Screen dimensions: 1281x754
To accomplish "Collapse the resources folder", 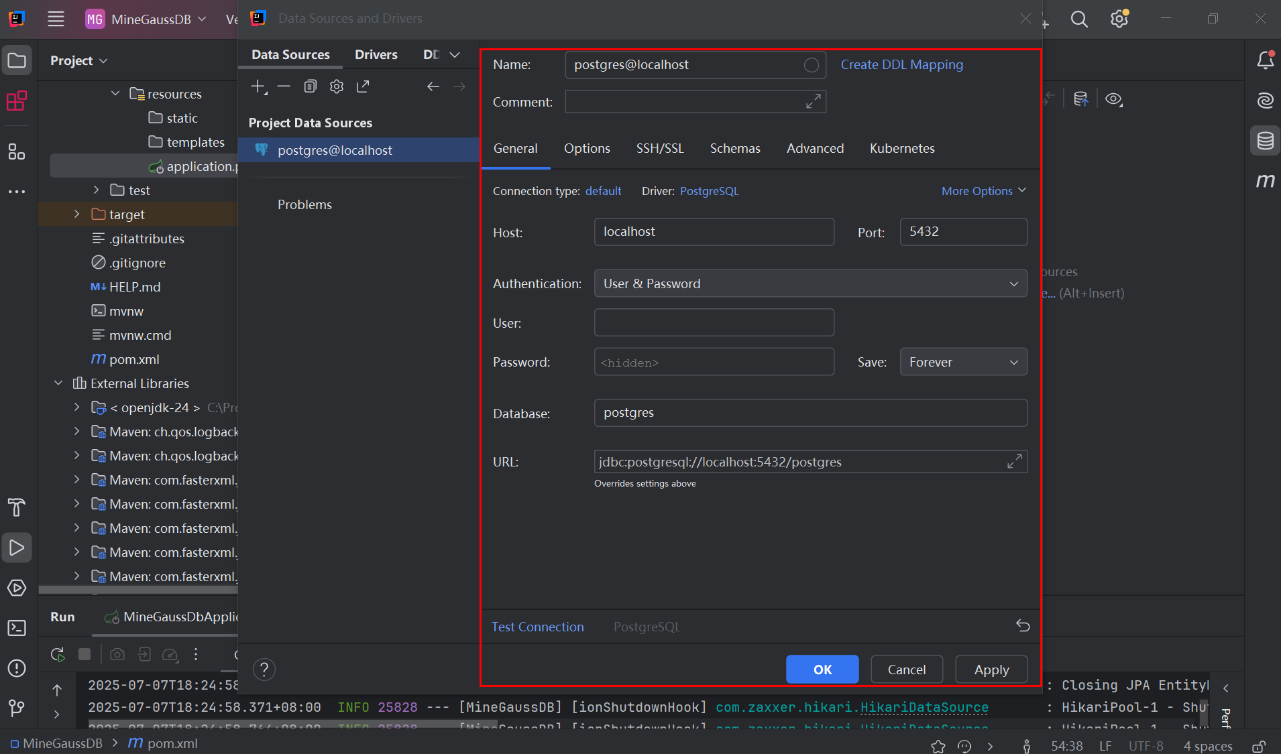I will pos(115,94).
